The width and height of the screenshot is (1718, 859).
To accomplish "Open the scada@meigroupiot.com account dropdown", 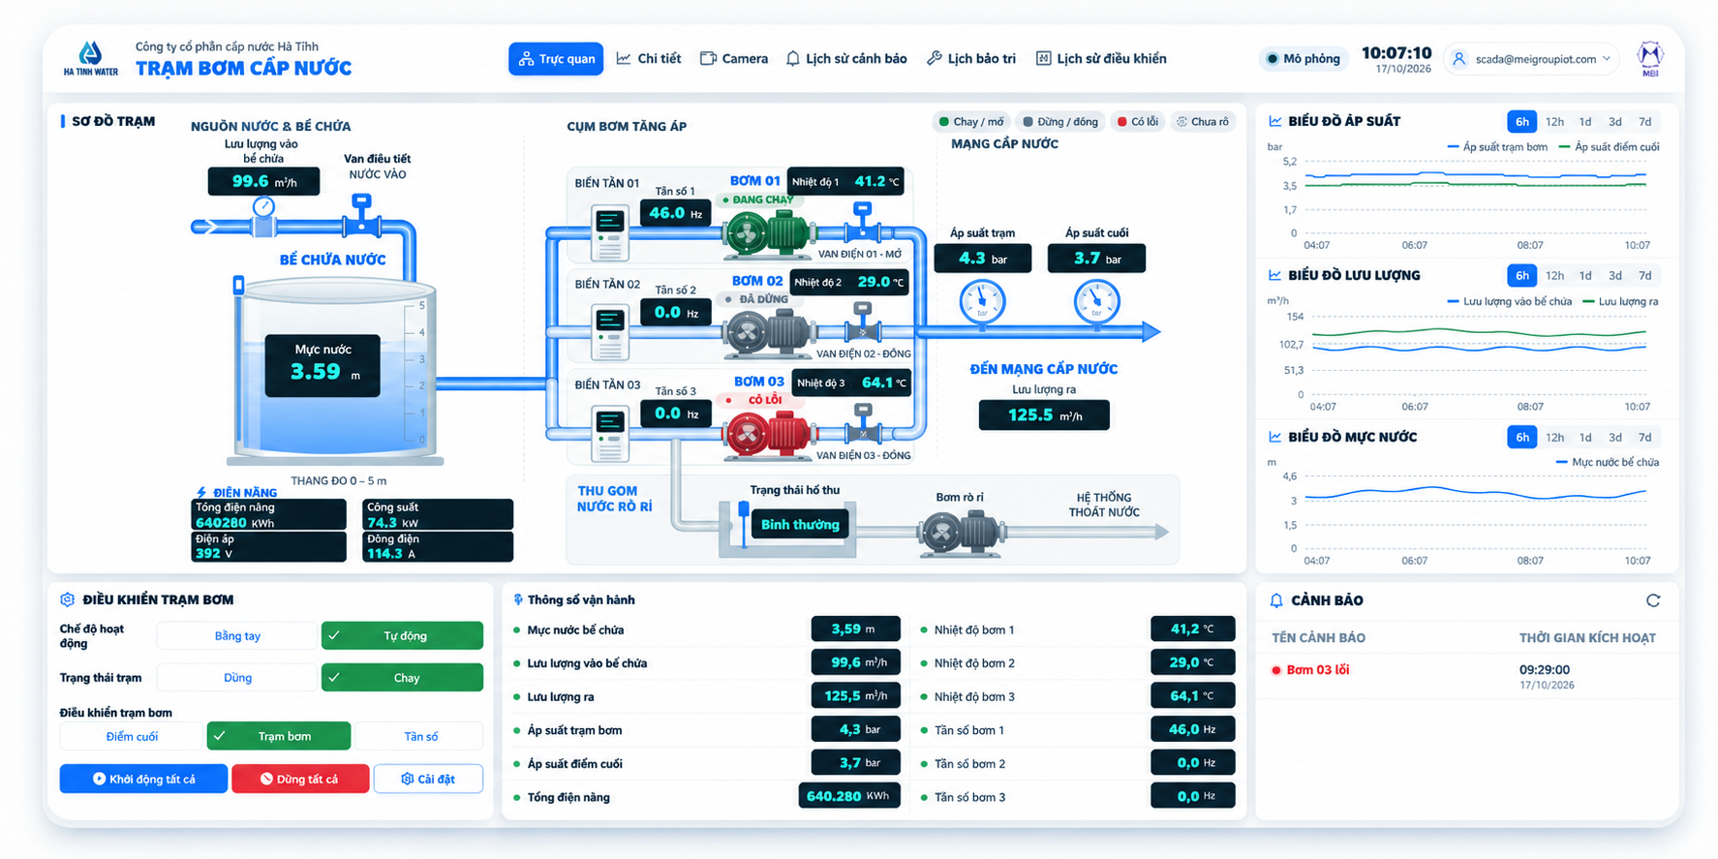I will pos(1531,59).
